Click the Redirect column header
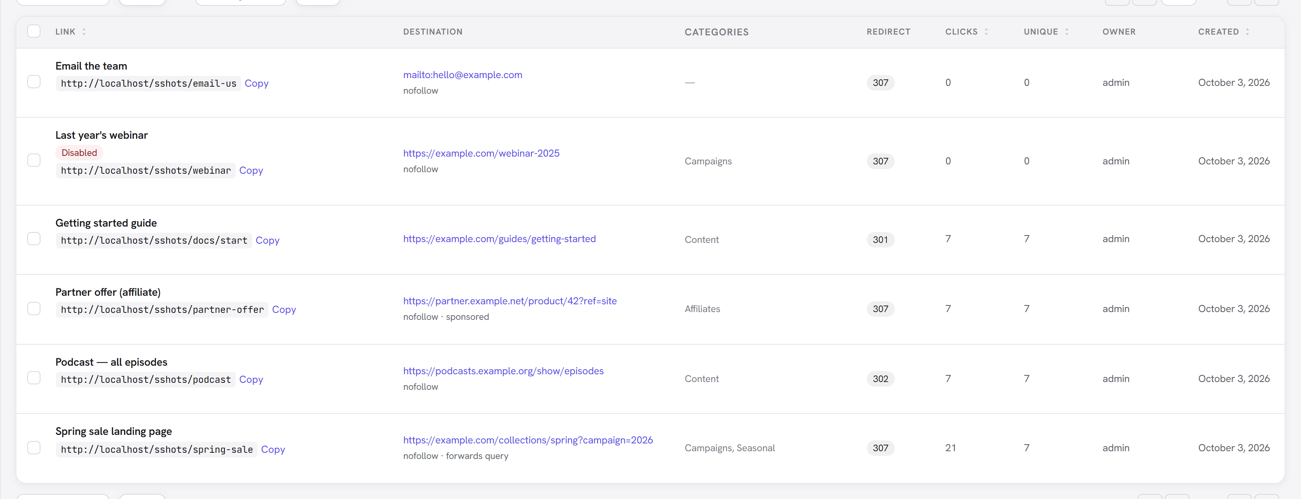1301x499 pixels. (888, 32)
